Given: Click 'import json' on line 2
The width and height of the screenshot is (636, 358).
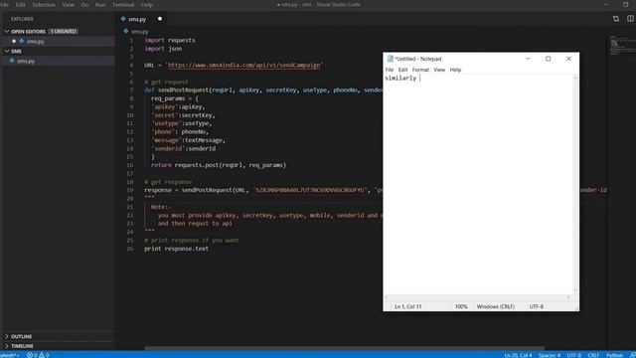Looking at the screenshot, I should tap(163, 49).
